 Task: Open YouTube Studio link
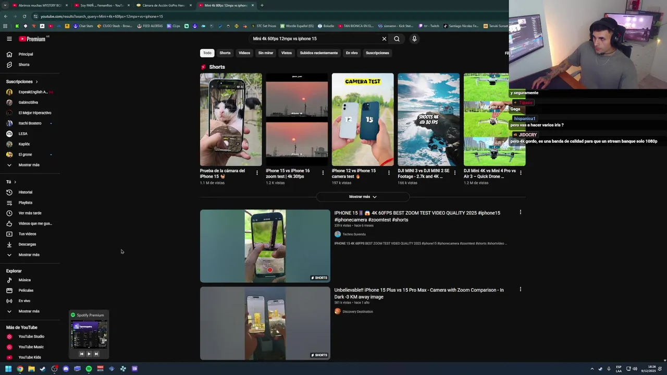point(31,336)
